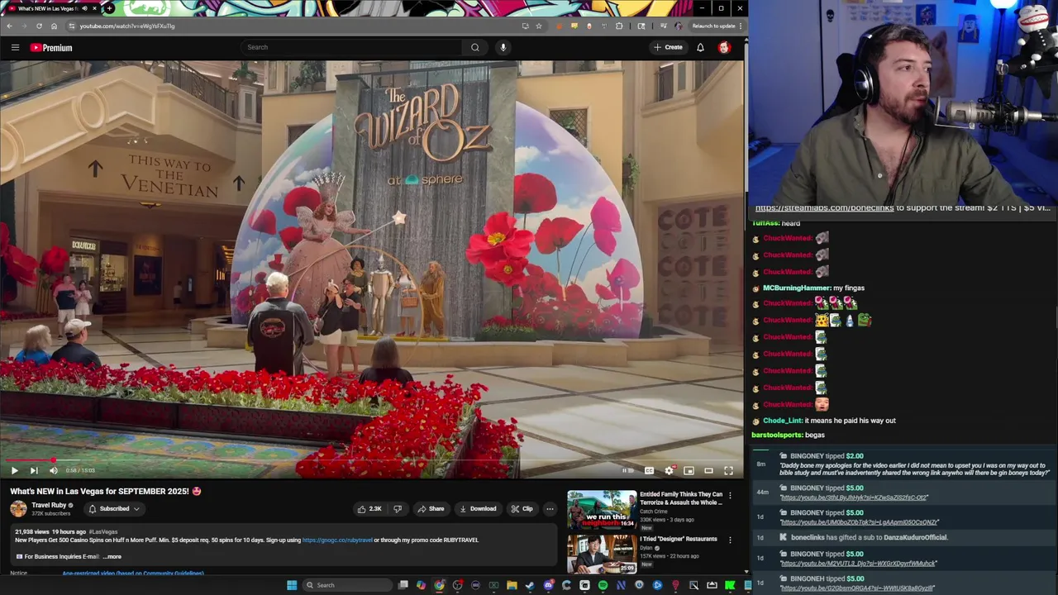Expand the description with ...more

click(112, 556)
